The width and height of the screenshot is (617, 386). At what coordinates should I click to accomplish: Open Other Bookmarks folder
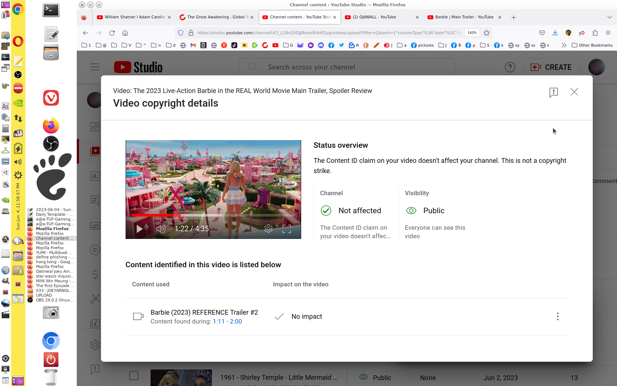pos(592,45)
